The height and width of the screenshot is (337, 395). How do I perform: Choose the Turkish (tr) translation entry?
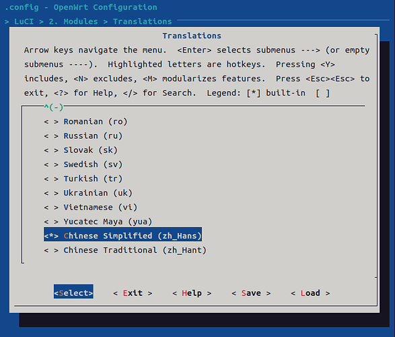click(x=83, y=179)
